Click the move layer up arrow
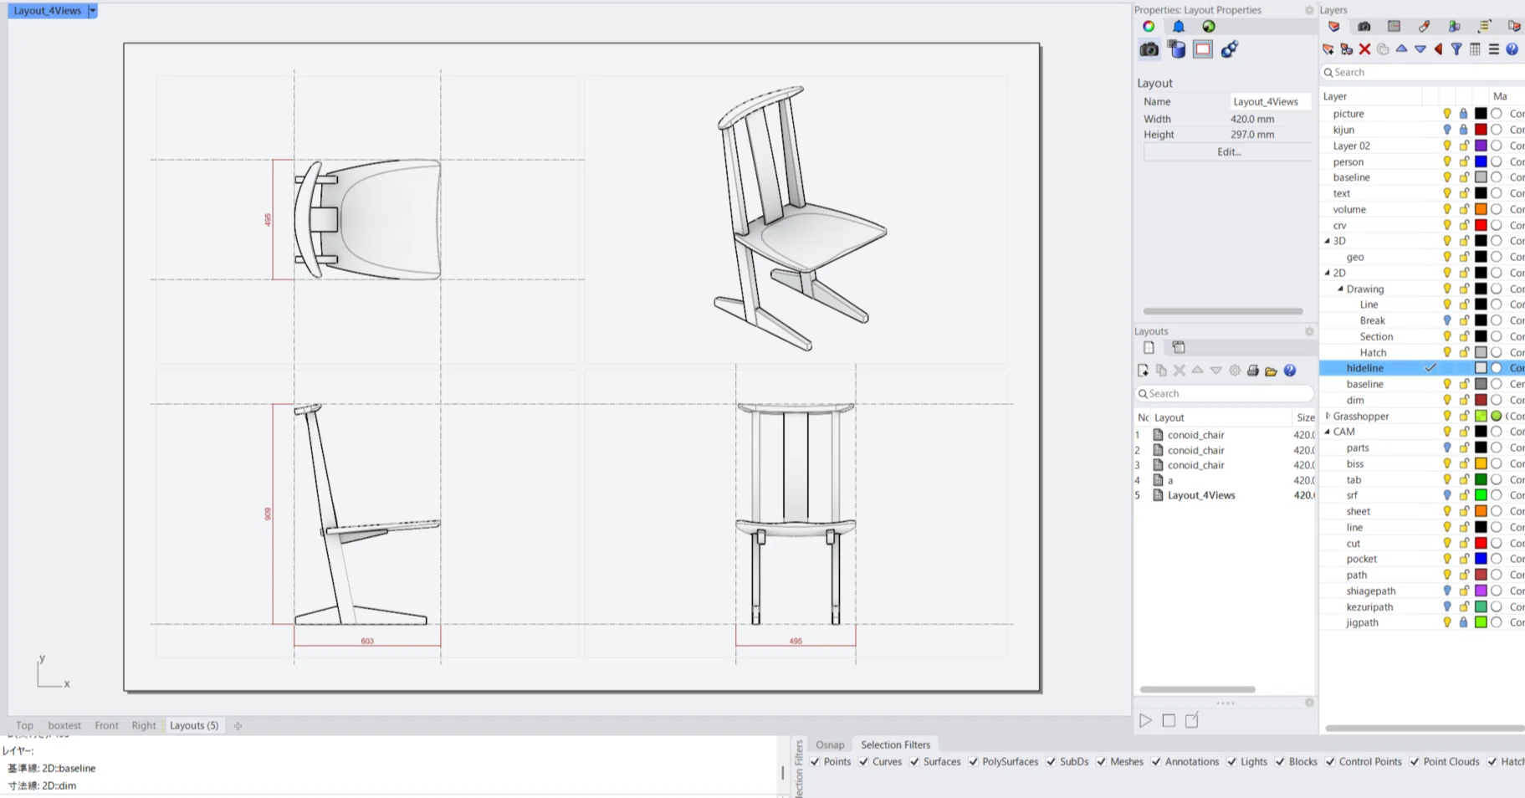Screen dimensions: 1525x798 pyautogui.click(x=1401, y=49)
